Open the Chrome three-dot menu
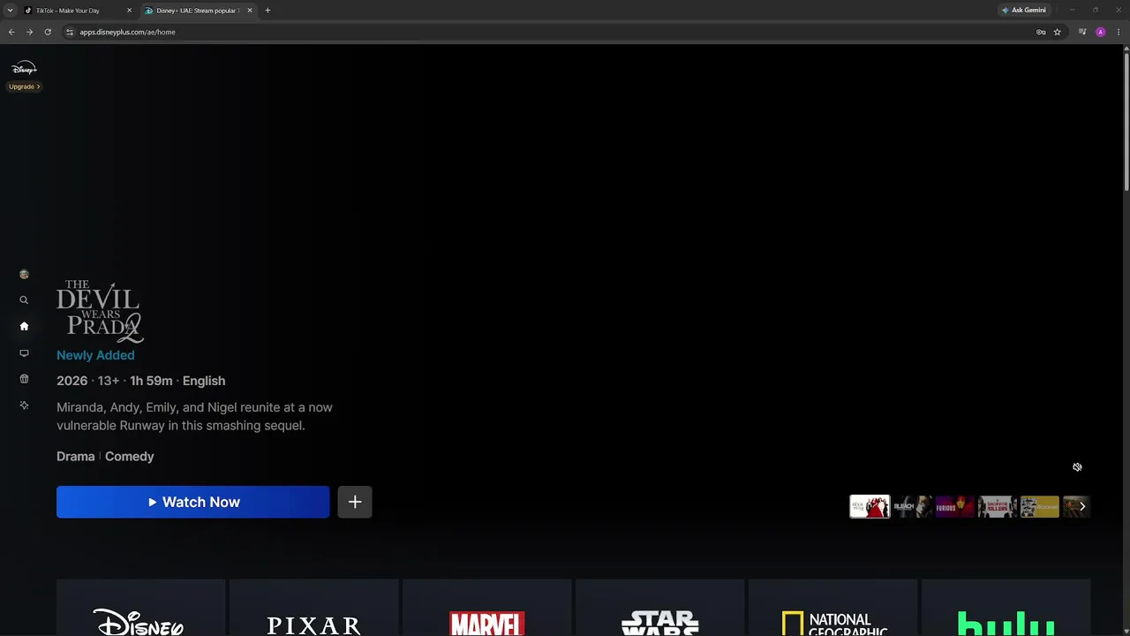Viewport: 1130px width, 636px height. 1118,32
